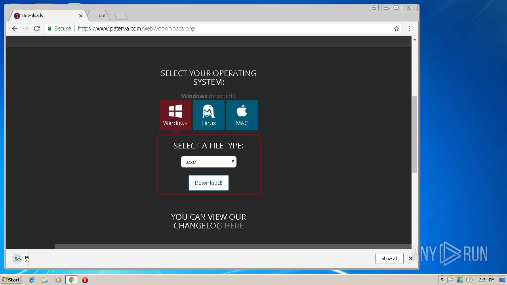Open the .exe filetype dropdown
507x285 pixels.
pos(208,161)
